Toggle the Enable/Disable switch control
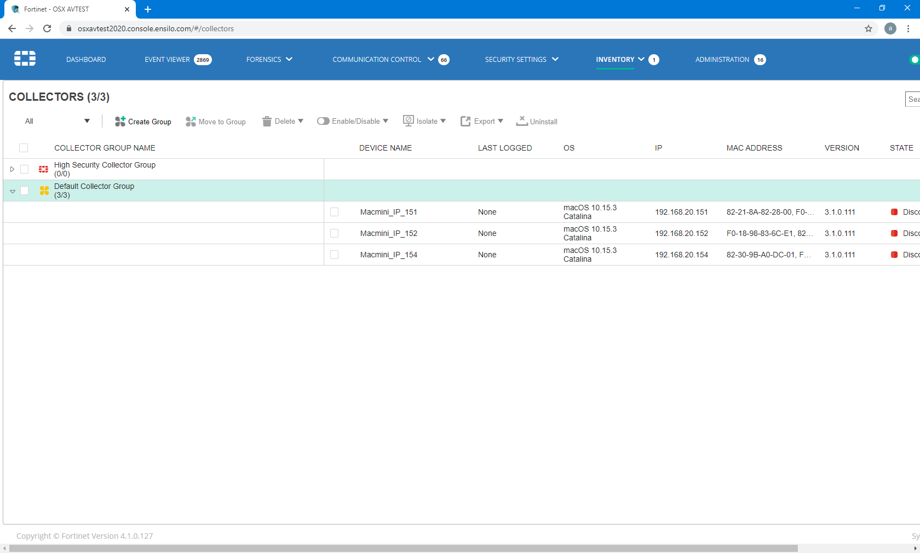 [x=323, y=121]
